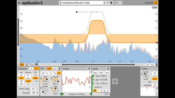
Task: Select the stereo link channel icon
Action: [x=95, y=91]
